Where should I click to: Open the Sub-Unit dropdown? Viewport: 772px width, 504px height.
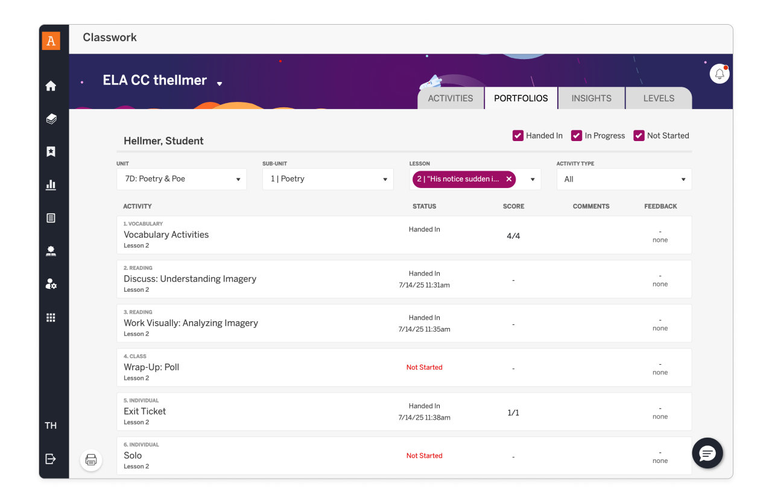pos(327,179)
